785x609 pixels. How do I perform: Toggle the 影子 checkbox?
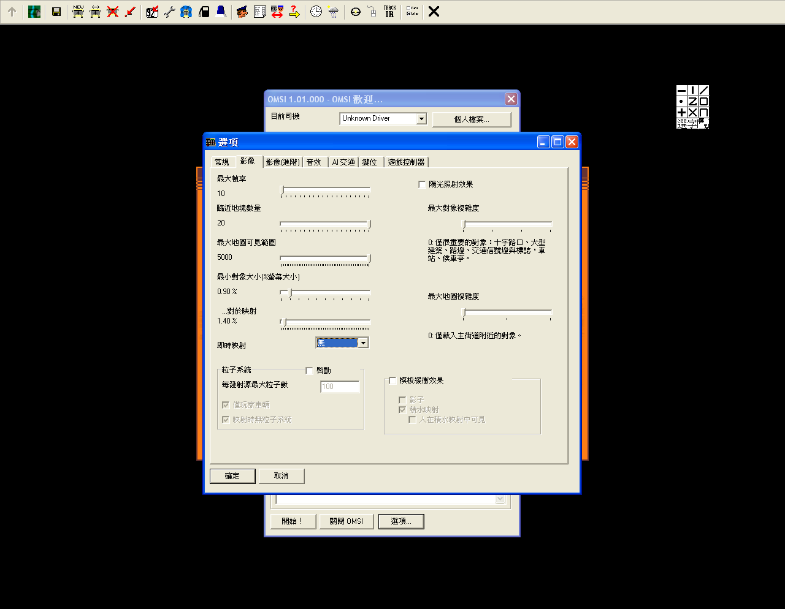pos(402,400)
